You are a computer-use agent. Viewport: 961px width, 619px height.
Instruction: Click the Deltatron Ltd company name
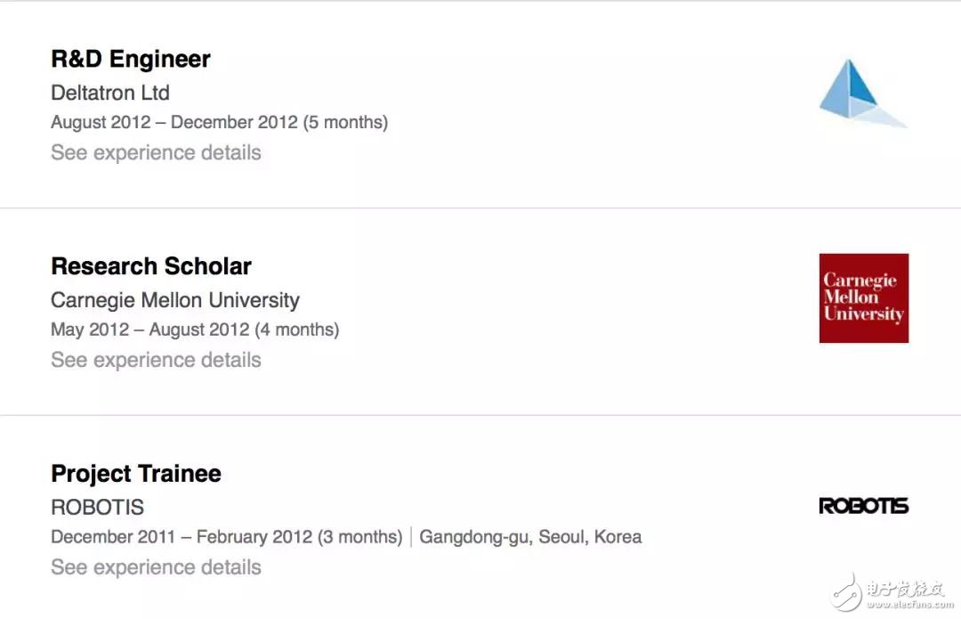click(110, 93)
